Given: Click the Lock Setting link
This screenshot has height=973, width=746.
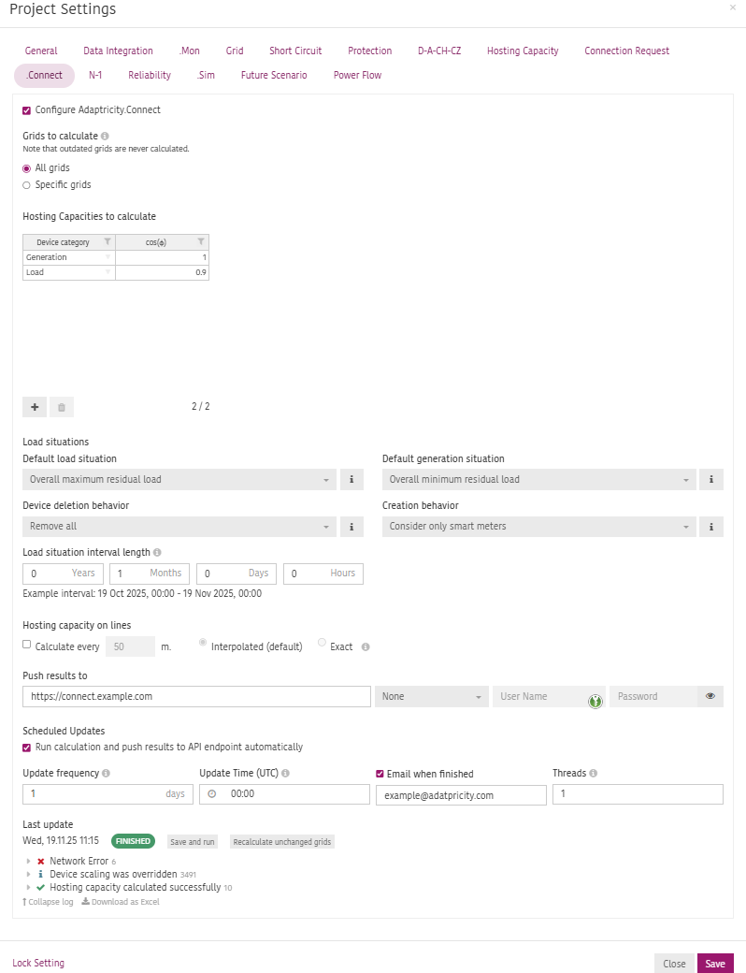Looking at the screenshot, I should tap(37, 962).
